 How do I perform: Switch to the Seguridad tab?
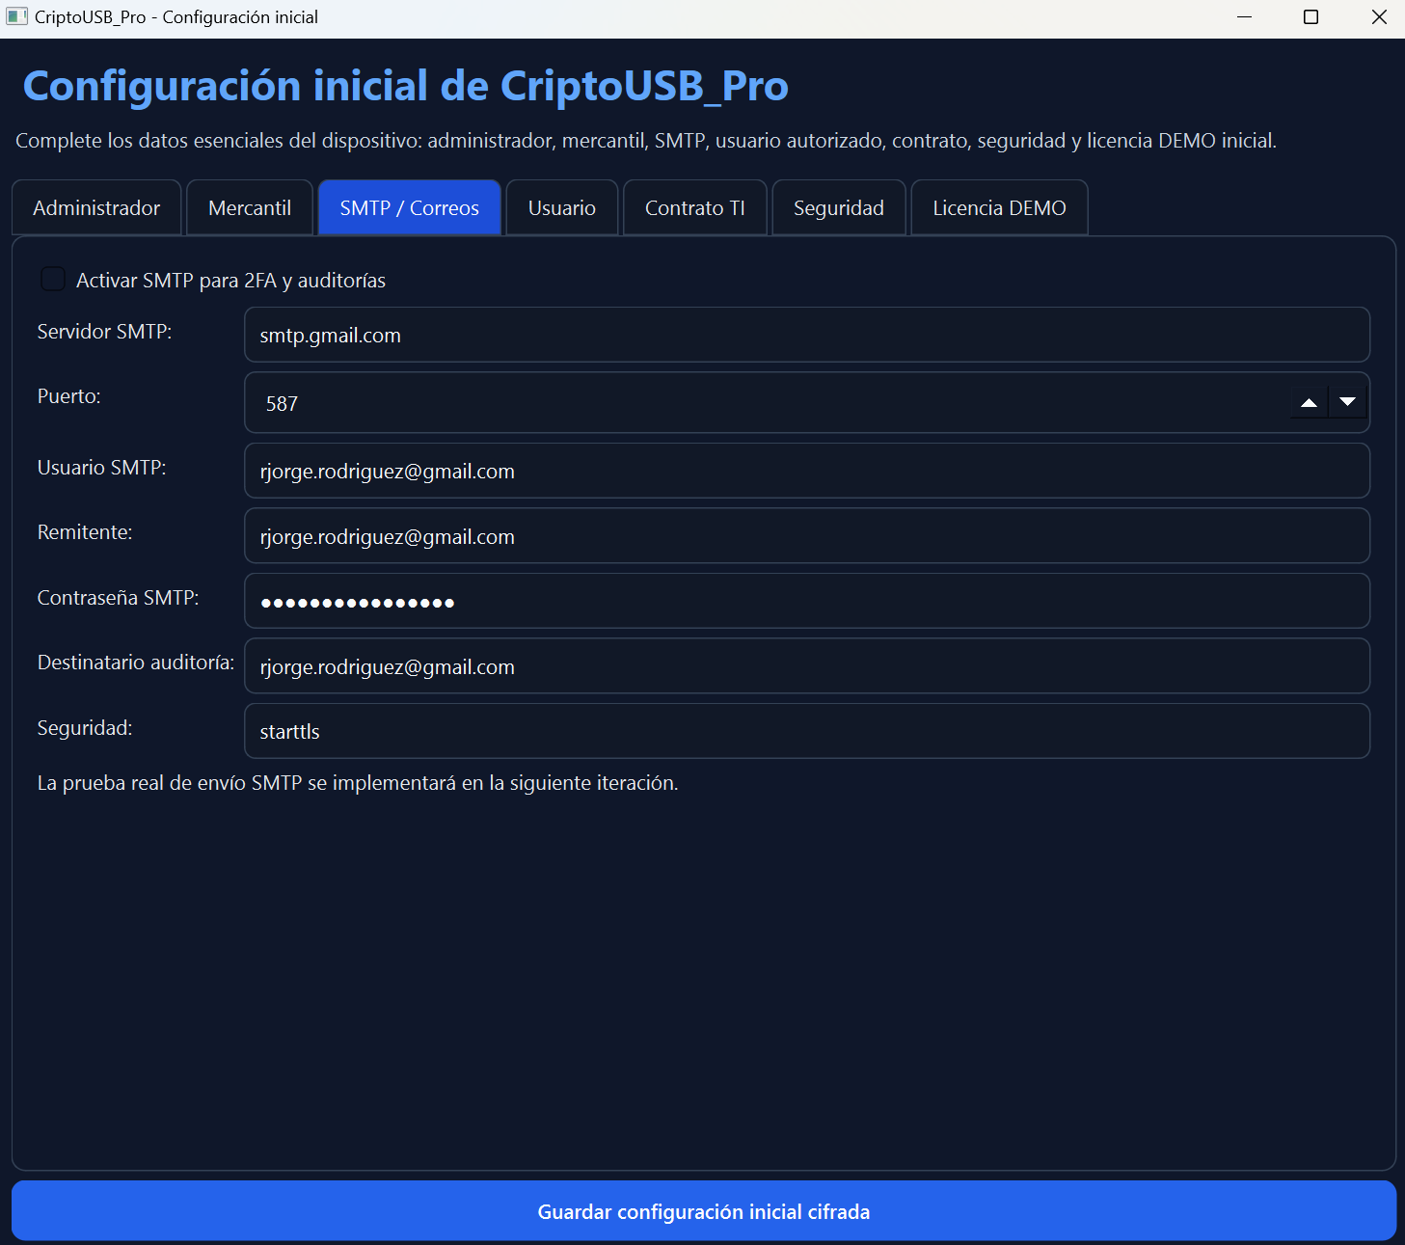[839, 207]
